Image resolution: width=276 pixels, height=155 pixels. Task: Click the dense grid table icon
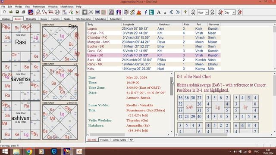[x=111, y=12]
